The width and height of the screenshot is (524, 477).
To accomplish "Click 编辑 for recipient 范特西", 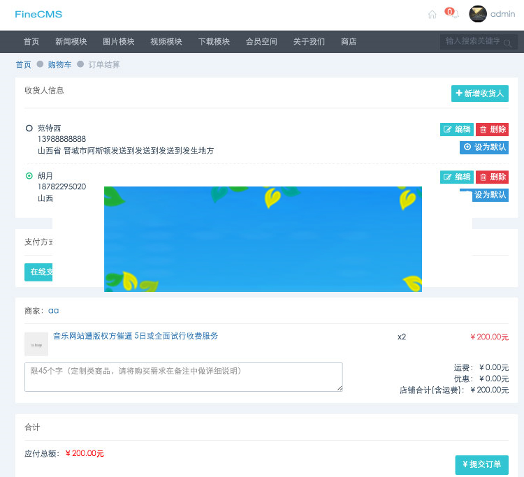I will tap(456, 129).
